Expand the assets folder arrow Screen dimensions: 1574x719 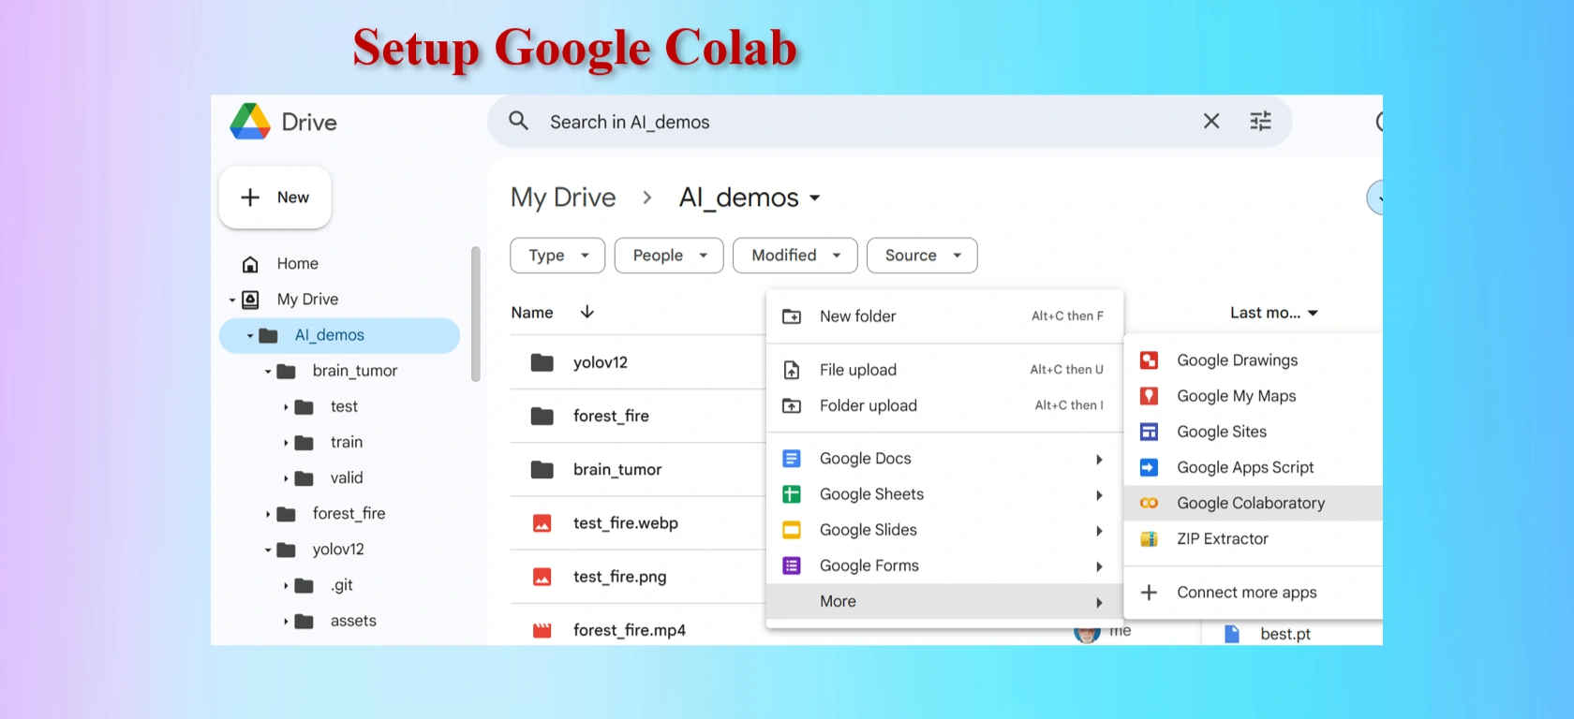coord(286,622)
